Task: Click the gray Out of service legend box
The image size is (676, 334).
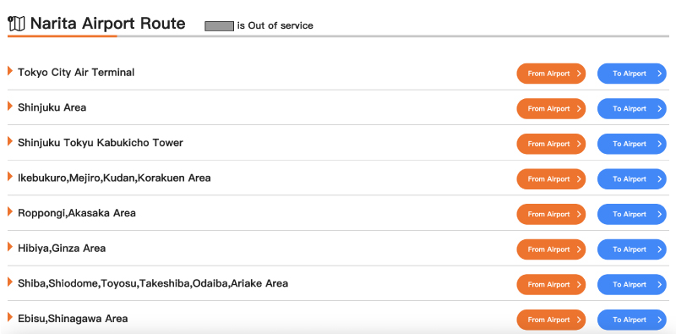Action: pos(219,26)
